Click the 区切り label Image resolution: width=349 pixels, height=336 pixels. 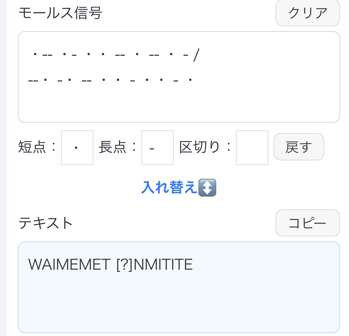click(x=200, y=147)
